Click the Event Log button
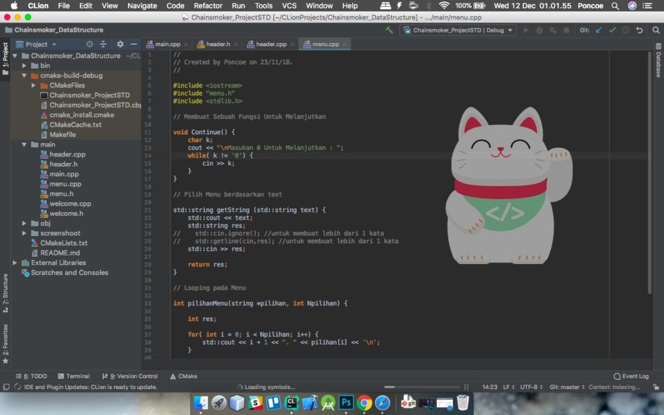 point(631,376)
